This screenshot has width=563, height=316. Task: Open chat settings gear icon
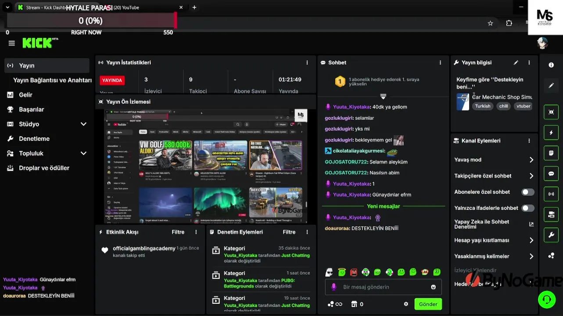[x=406, y=304]
